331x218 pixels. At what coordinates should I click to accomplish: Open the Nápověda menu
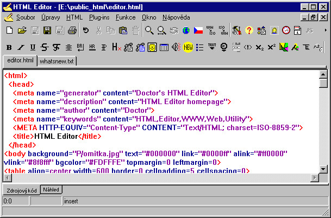(x=176, y=17)
